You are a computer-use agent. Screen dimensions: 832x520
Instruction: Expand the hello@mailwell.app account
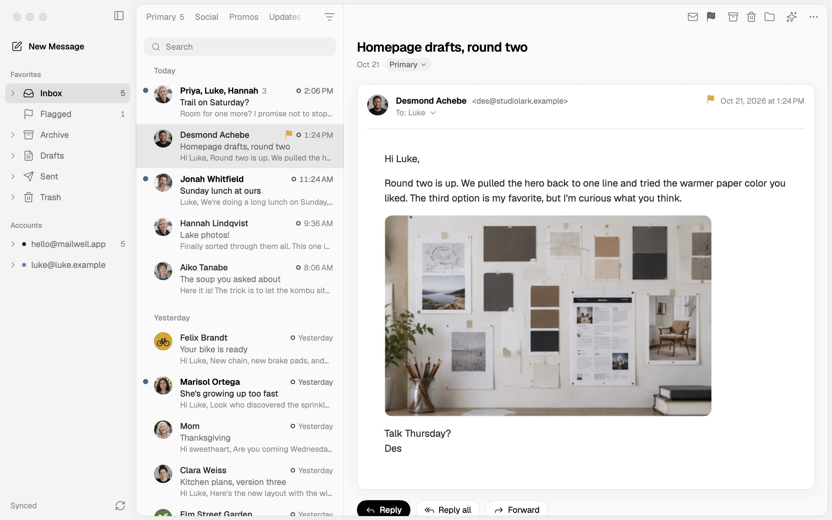pyautogui.click(x=13, y=244)
